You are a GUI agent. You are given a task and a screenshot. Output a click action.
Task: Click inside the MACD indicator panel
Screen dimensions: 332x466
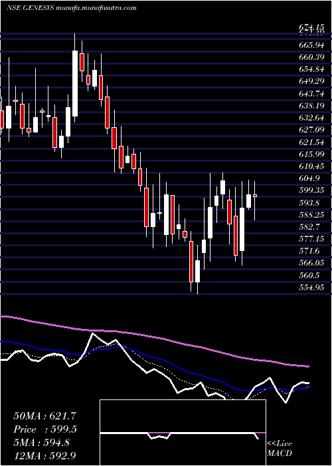click(183, 433)
